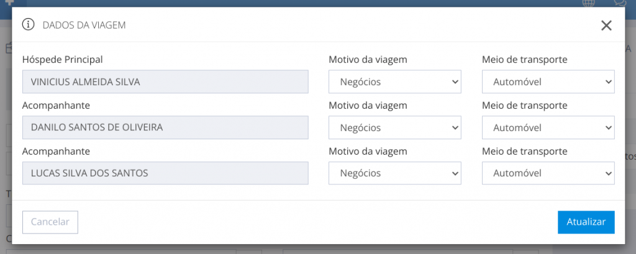Viewport: 636px width, 254px height.
Task: Open Motivo da viagem for Lucas Silva dos Santos
Action: (x=394, y=173)
